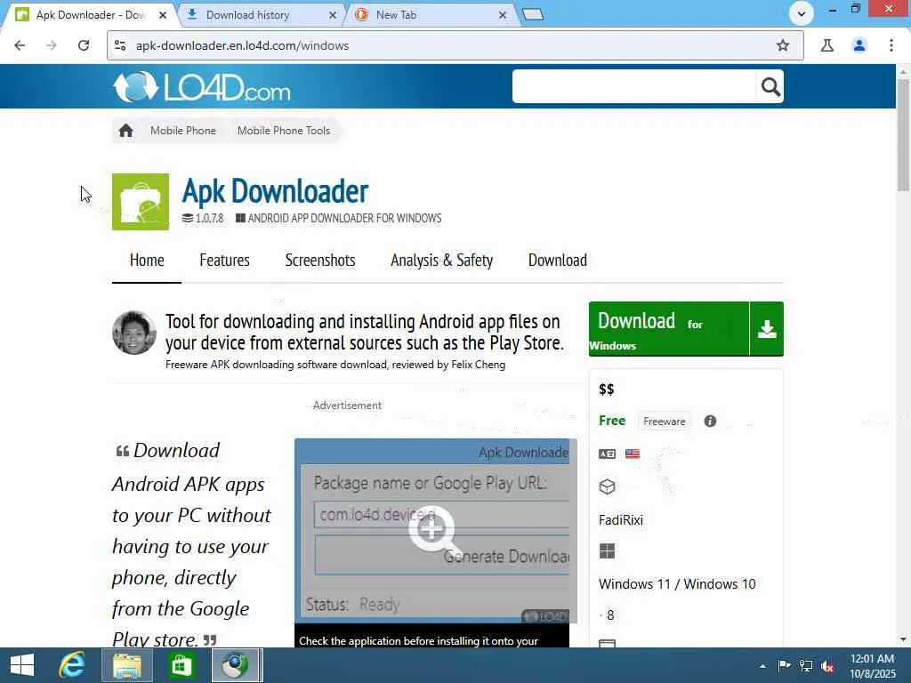
Task: Click the Windows logo icon in sidebar
Action: click(x=607, y=551)
